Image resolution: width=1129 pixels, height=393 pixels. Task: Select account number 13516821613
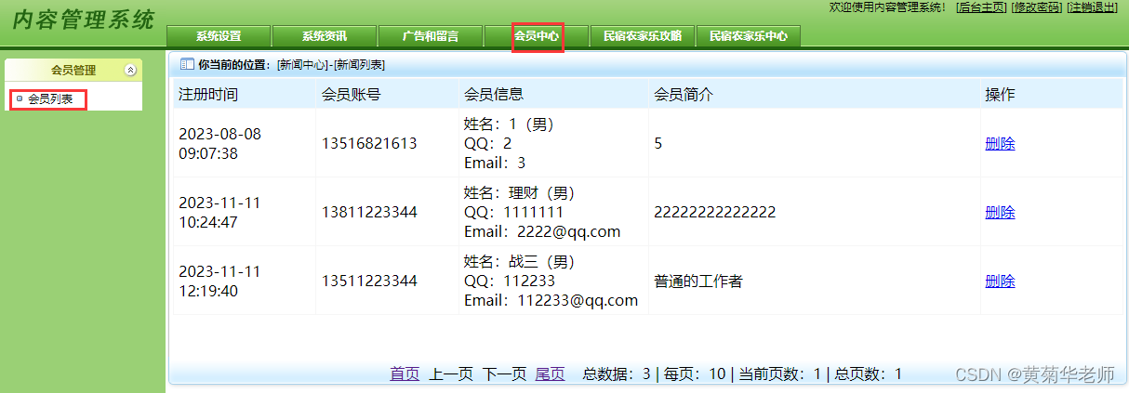[369, 143]
